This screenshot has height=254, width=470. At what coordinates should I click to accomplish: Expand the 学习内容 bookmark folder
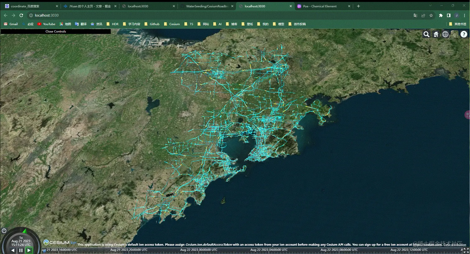point(131,24)
